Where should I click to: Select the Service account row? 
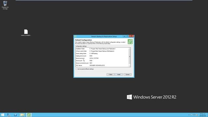tap(102, 58)
